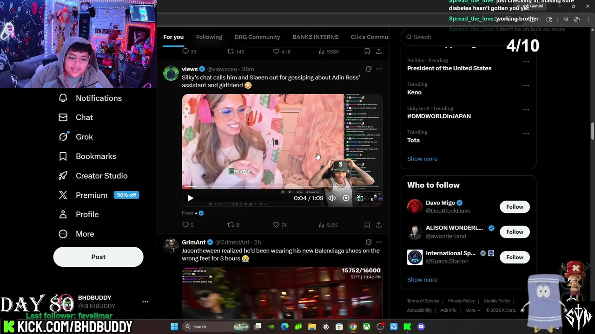The image size is (595, 334).
Task: Open options for President of the United States trend
Action: point(526,62)
